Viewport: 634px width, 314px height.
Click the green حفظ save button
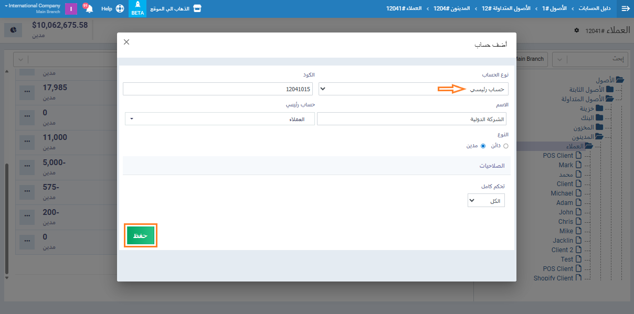coord(140,236)
